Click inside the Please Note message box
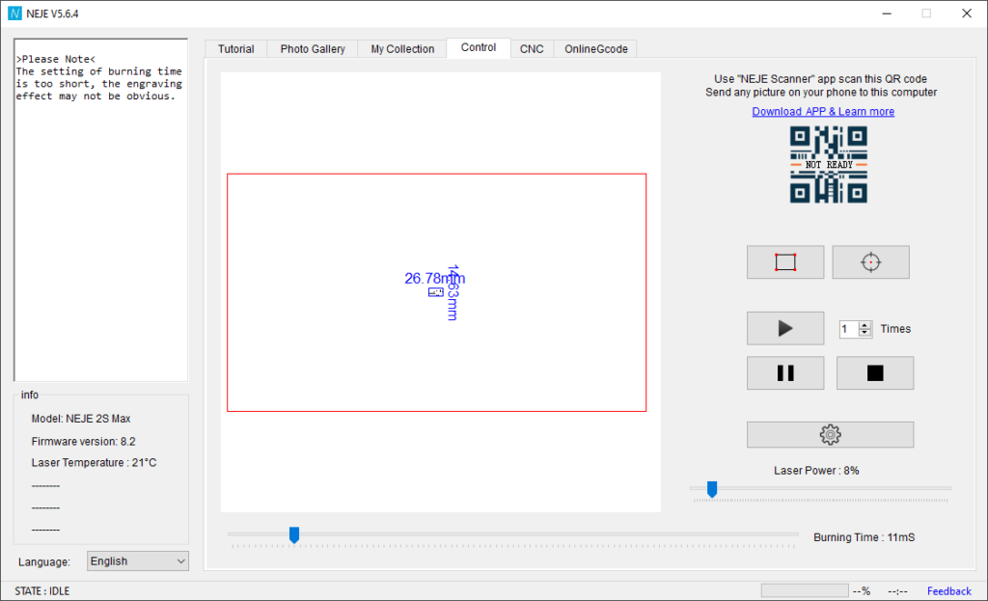This screenshot has height=601, width=988. [100, 209]
